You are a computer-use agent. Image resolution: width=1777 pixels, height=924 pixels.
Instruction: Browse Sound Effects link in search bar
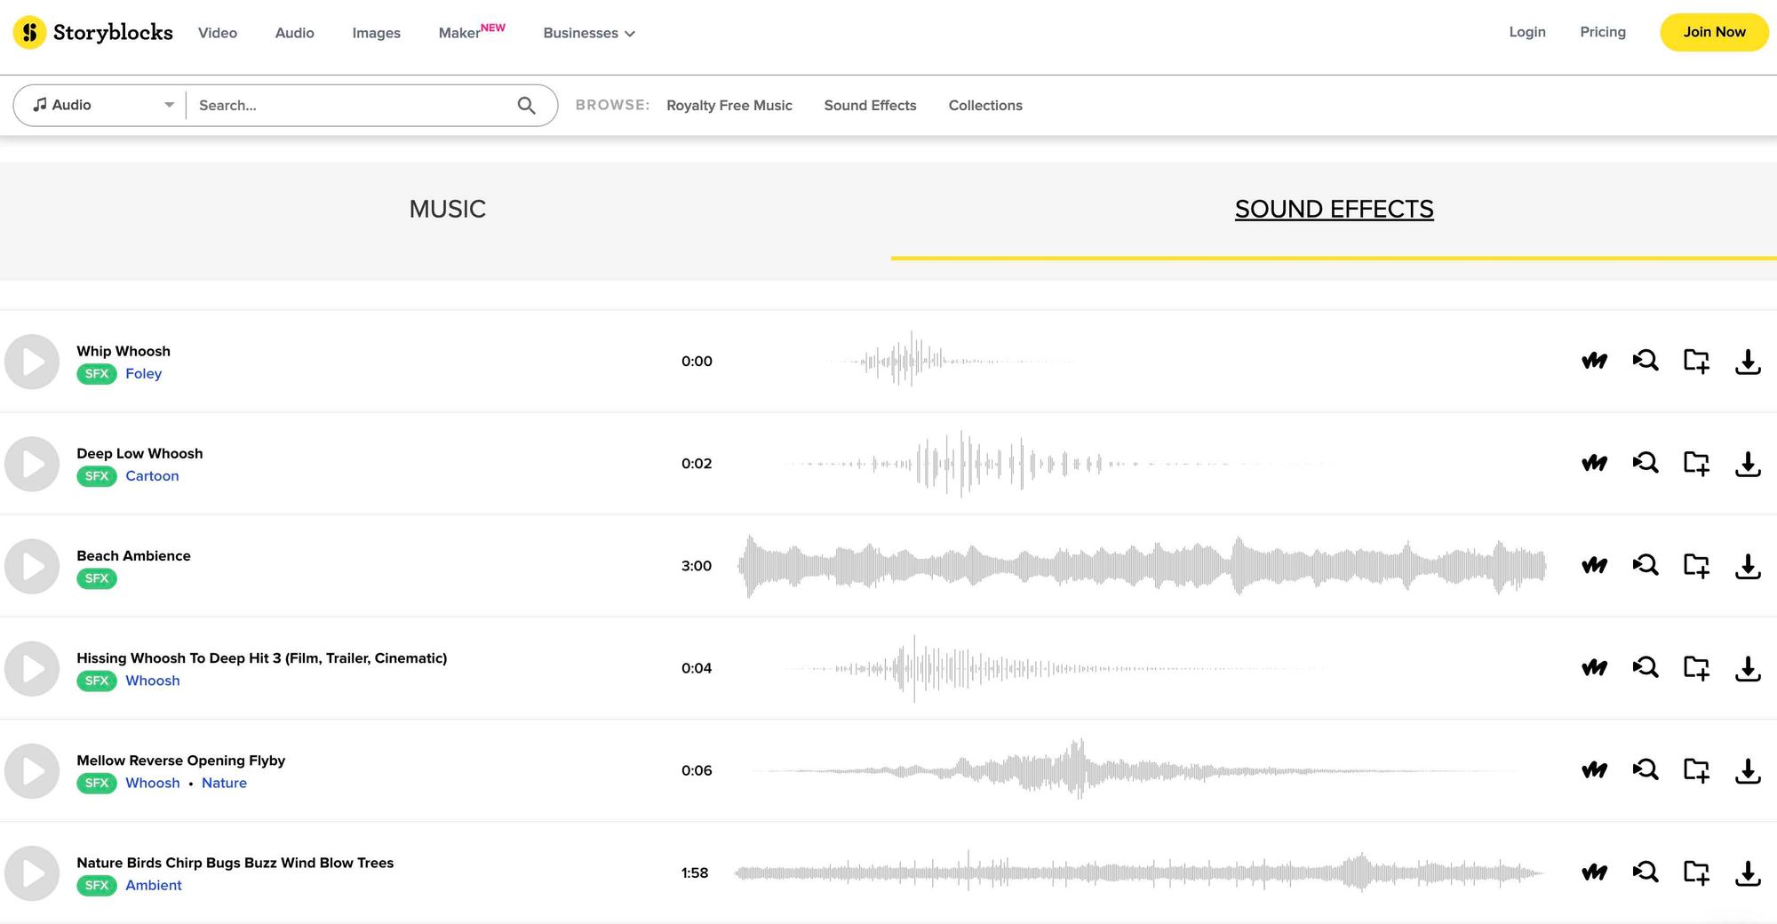pyautogui.click(x=870, y=106)
